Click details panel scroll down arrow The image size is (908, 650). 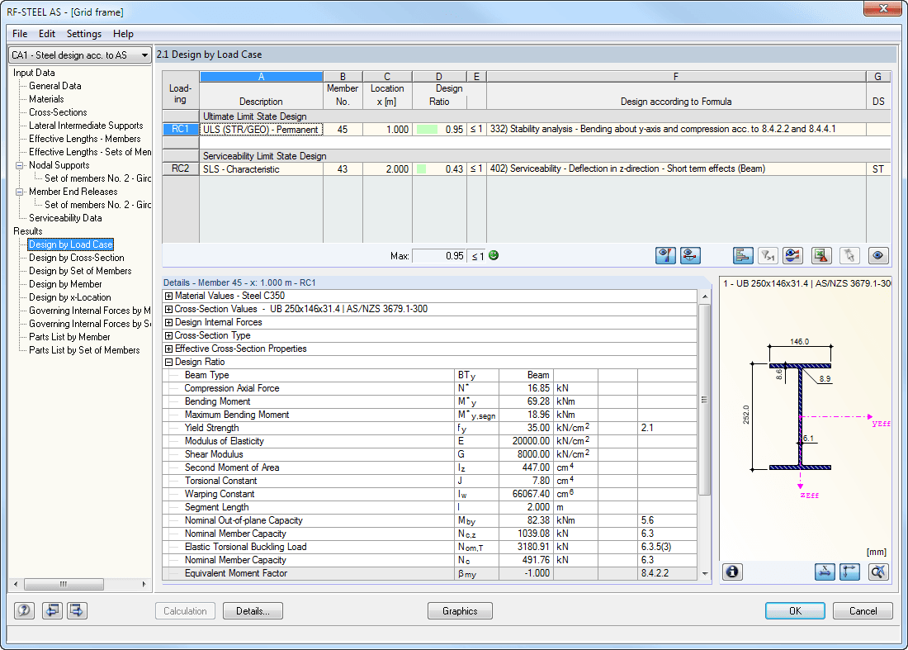pyautogui.click(x=705, y=573)
